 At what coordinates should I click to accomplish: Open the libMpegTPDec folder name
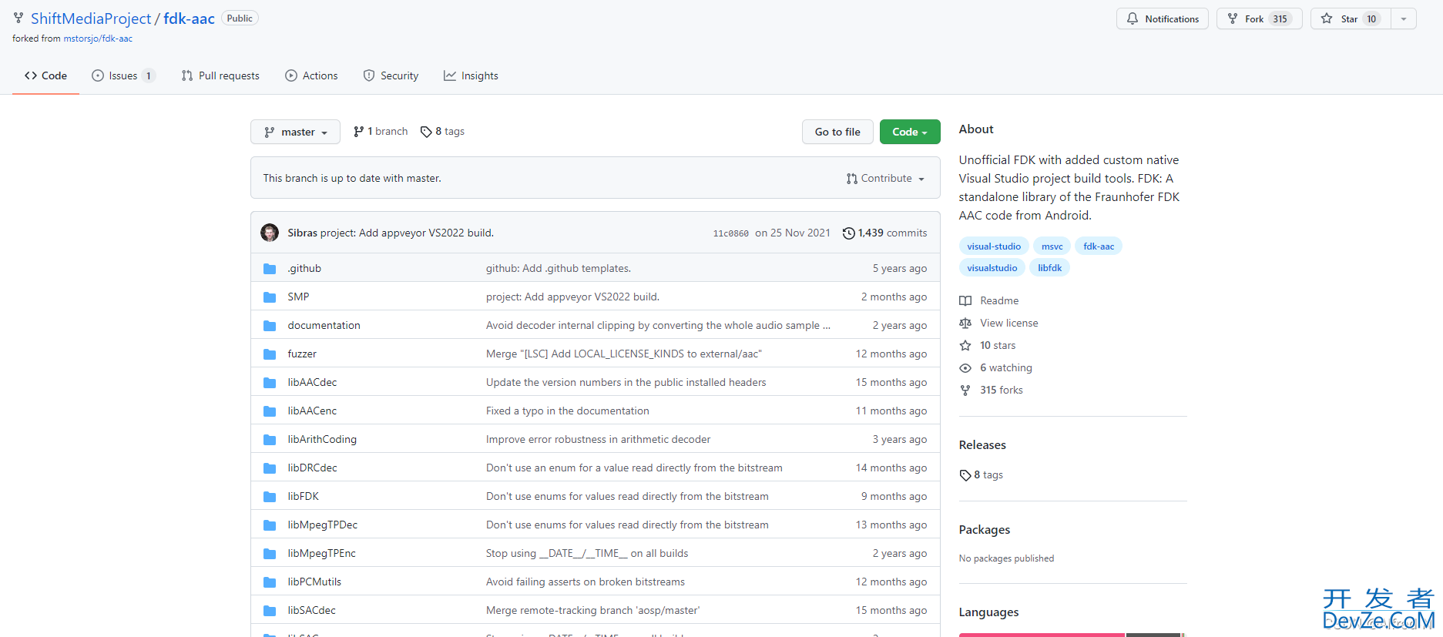click(323, 525)
